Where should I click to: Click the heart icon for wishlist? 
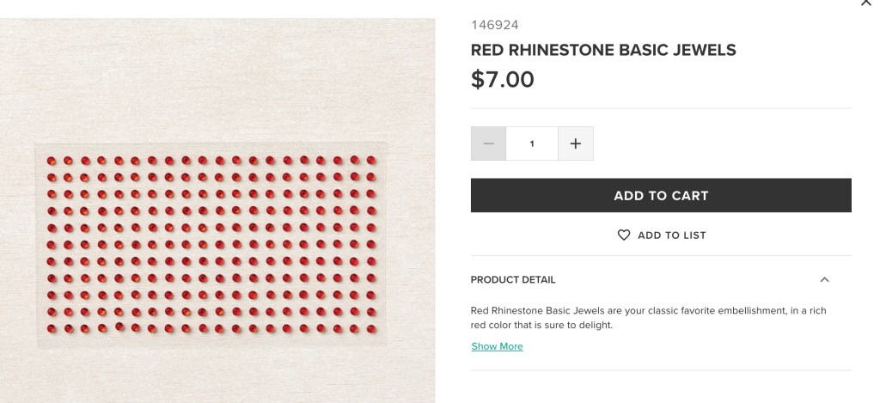pyautogui.click(x=624, y=235)
